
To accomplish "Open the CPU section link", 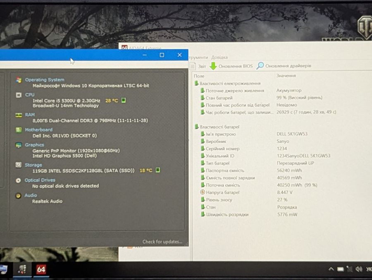I will point(30,95).
